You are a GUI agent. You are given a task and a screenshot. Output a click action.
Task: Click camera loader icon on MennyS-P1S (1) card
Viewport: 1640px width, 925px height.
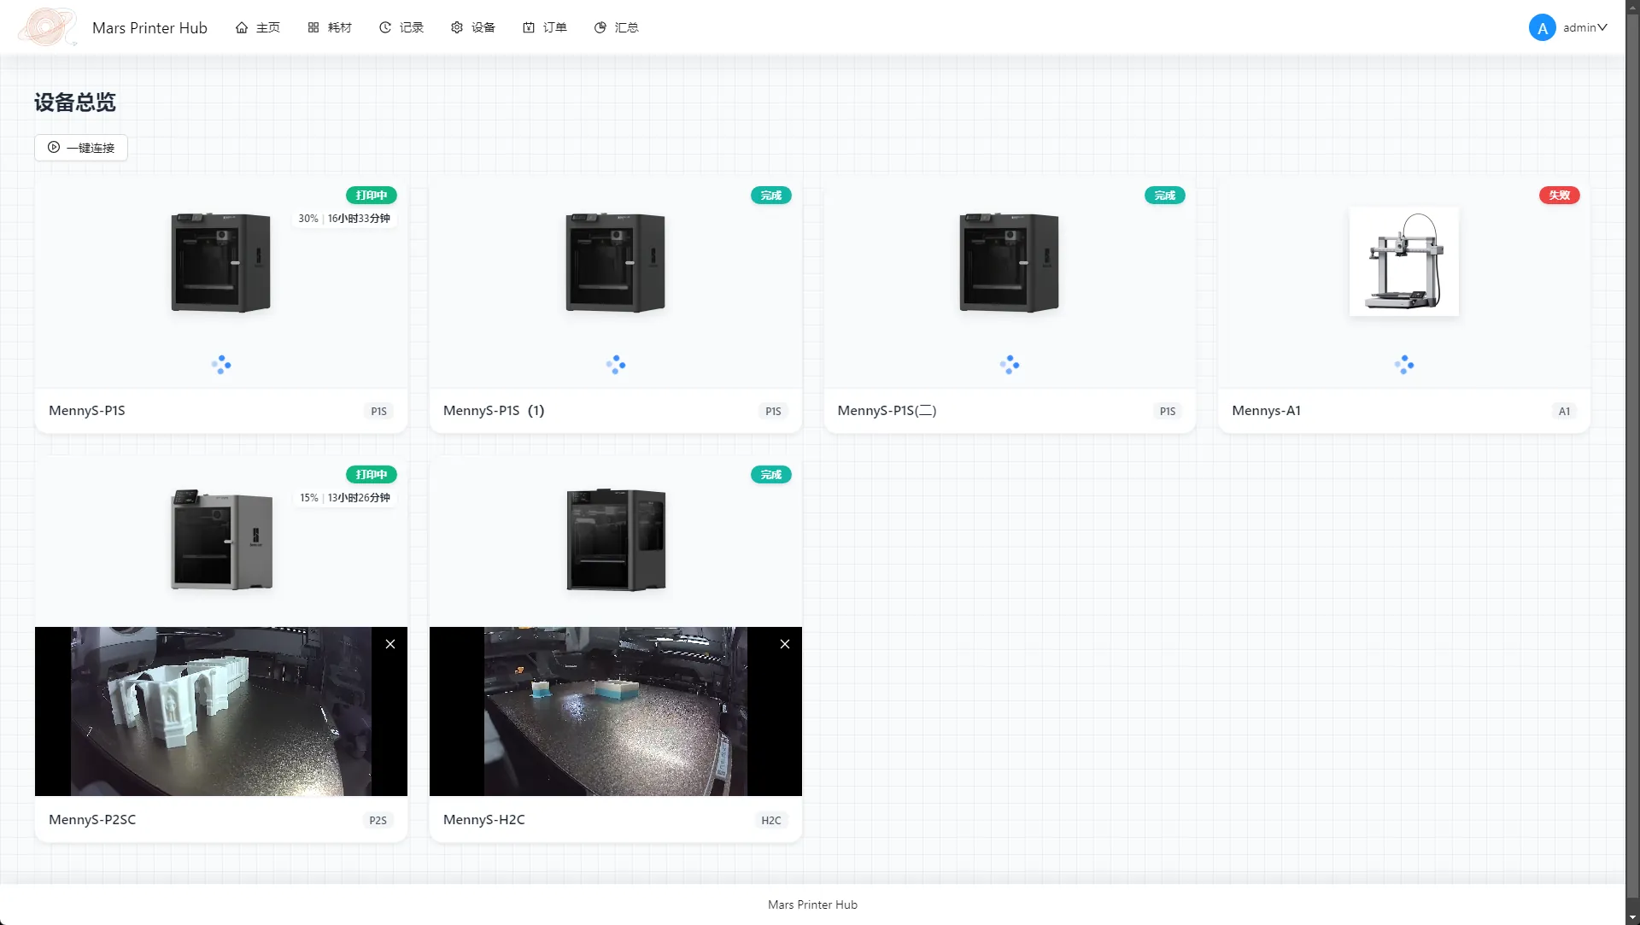pos(616,365)
